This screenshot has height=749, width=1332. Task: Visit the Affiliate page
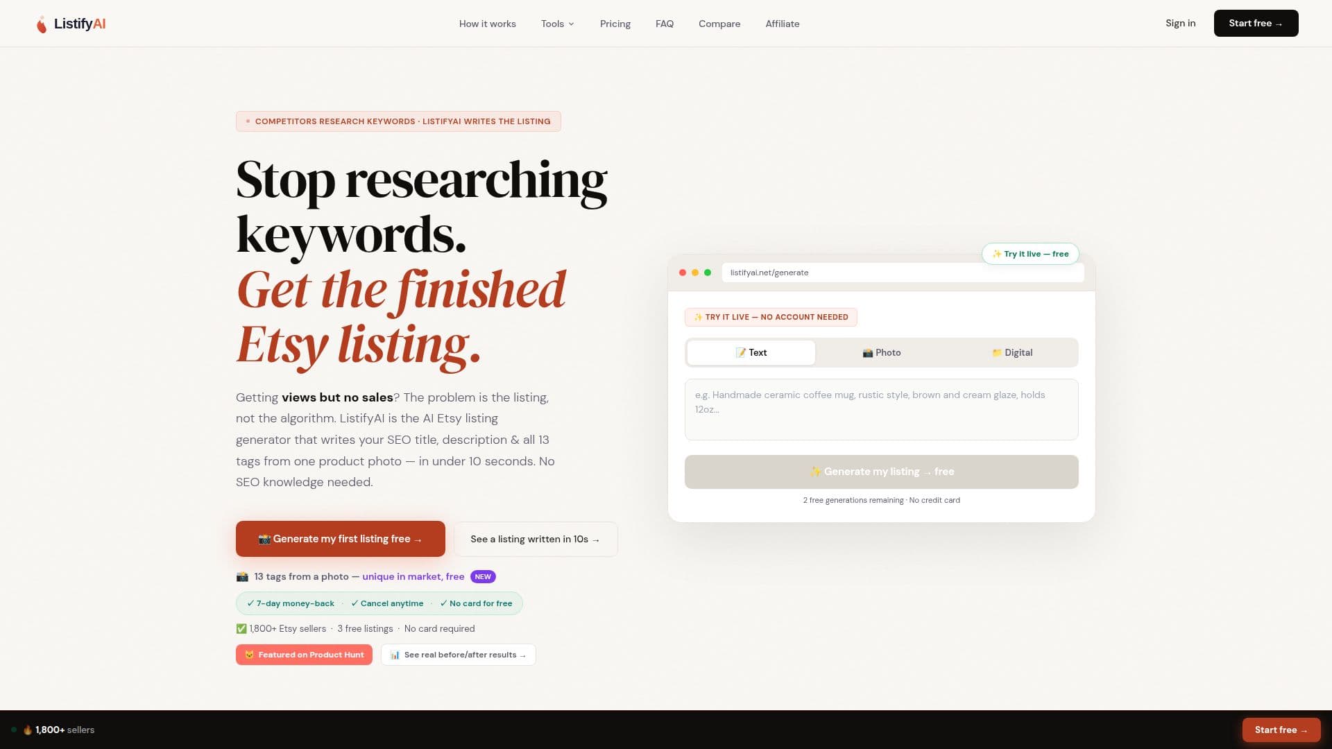(782, 24)
